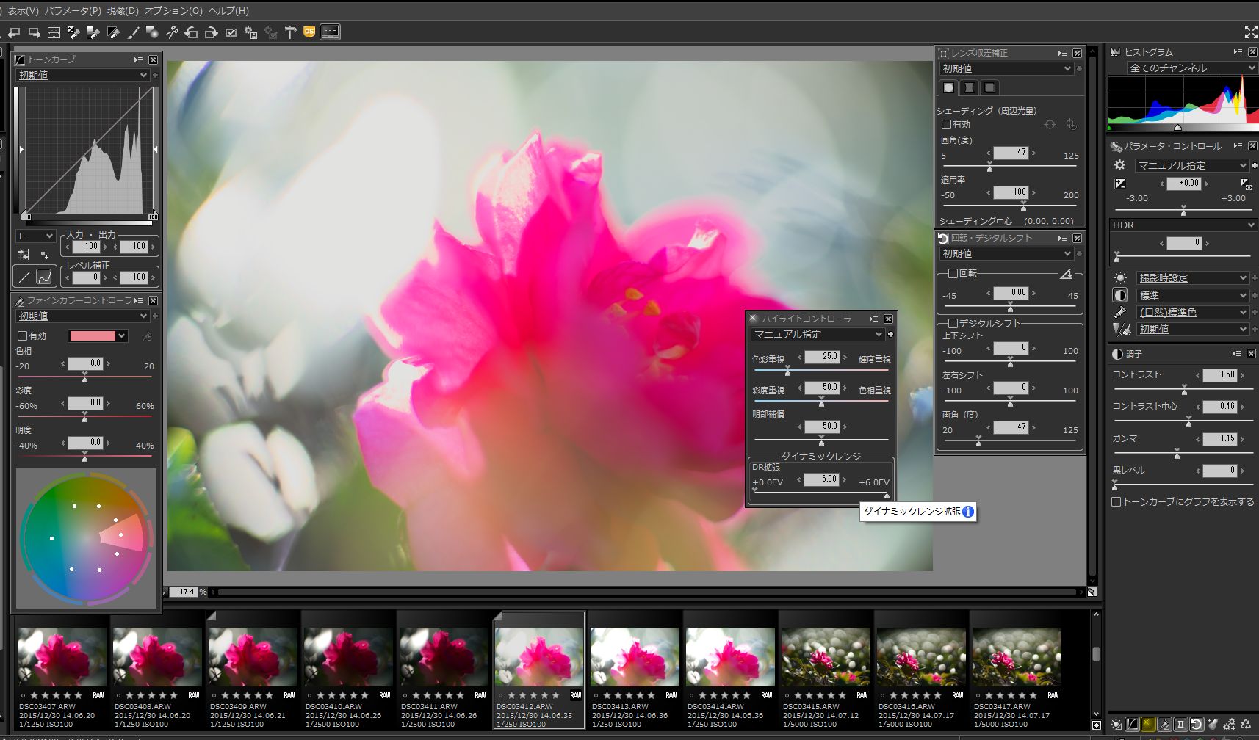
Task: Click the orange DS shield icon
Action: pyautogui.click(x=309, y=32)
